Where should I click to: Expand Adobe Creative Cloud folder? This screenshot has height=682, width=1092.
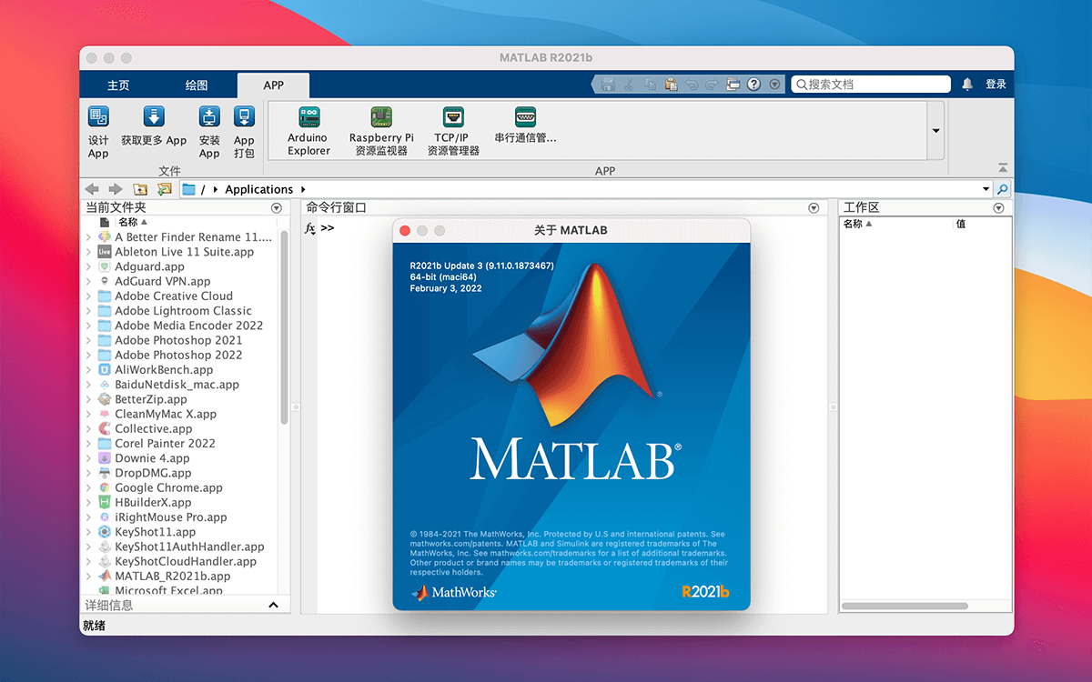89,296
